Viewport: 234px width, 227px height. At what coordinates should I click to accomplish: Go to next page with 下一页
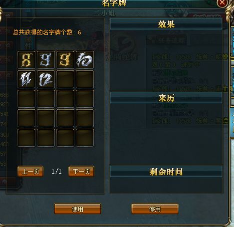tap(81, 171)
